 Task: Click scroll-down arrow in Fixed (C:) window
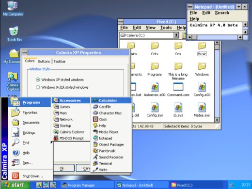click(x=217, y=120)
